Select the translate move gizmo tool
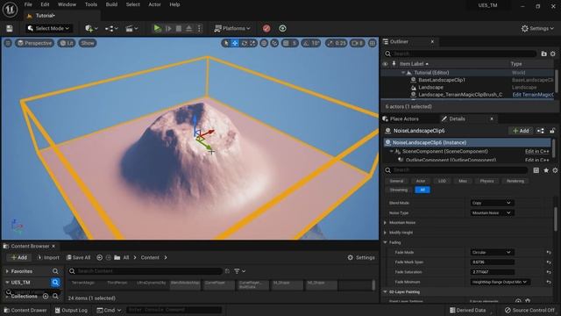The image size is (561, 316). [x=235, y=43]
